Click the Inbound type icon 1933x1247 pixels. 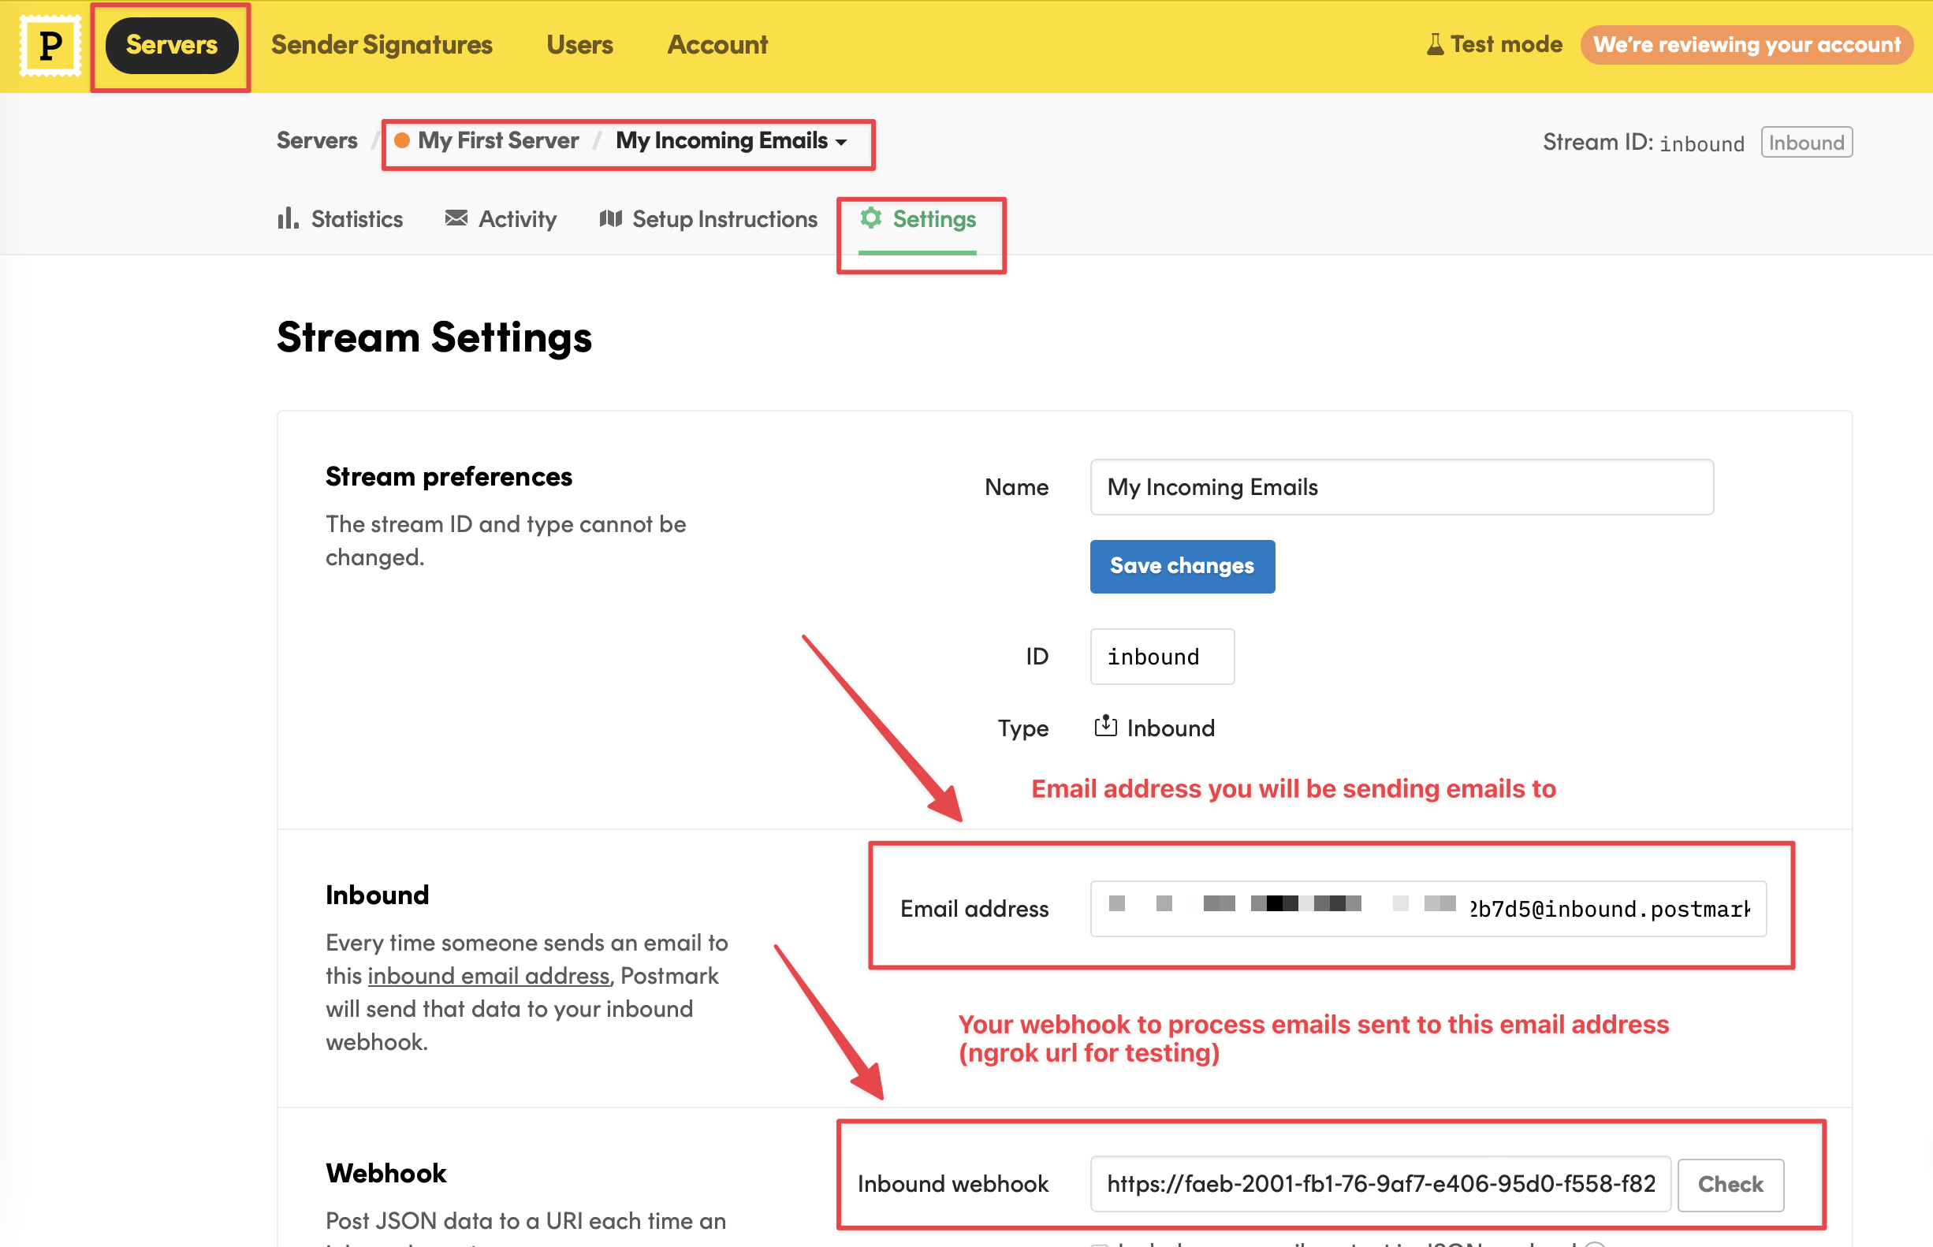(x=1105, y=726)
